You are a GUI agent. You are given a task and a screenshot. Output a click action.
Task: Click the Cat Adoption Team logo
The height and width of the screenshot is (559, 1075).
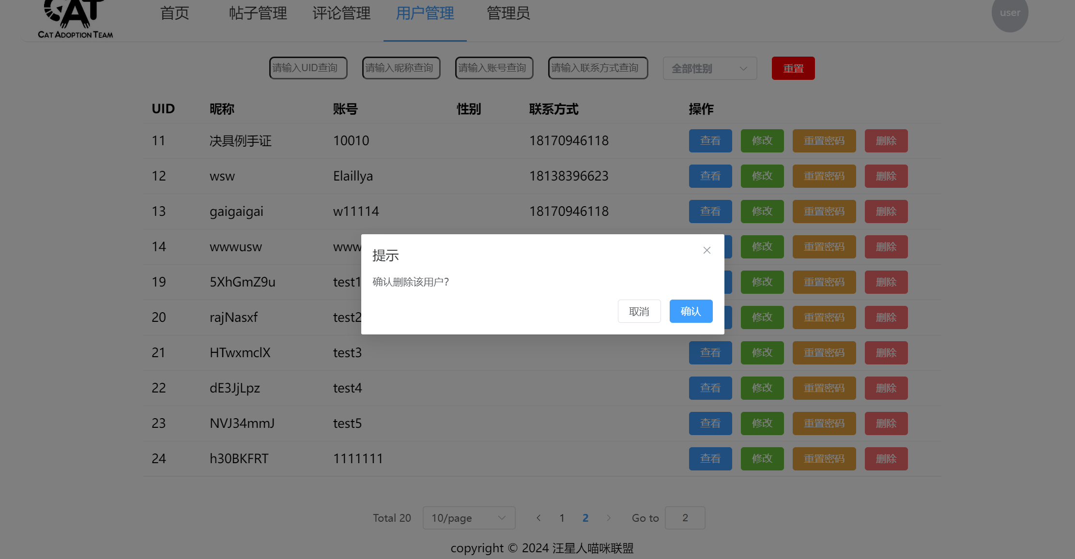click(x=75, y=19)
